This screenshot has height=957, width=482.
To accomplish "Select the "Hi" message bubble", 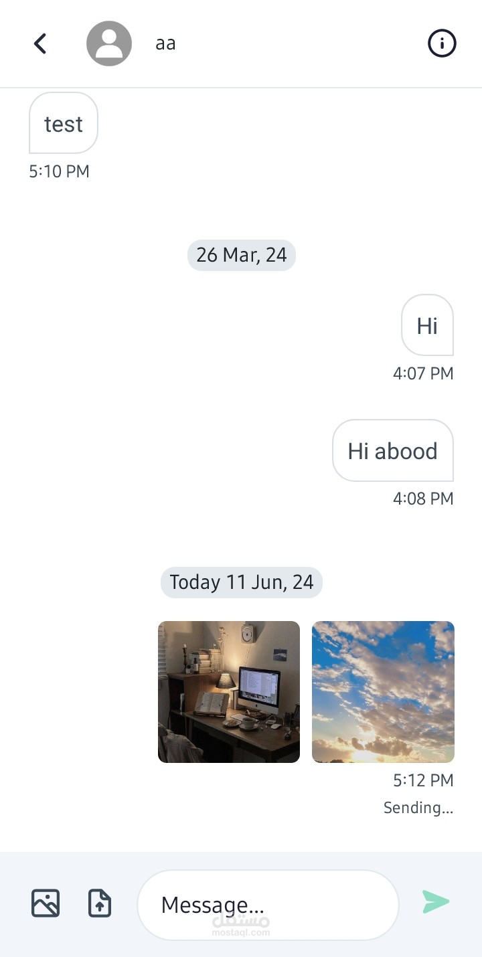I will 427,325.
